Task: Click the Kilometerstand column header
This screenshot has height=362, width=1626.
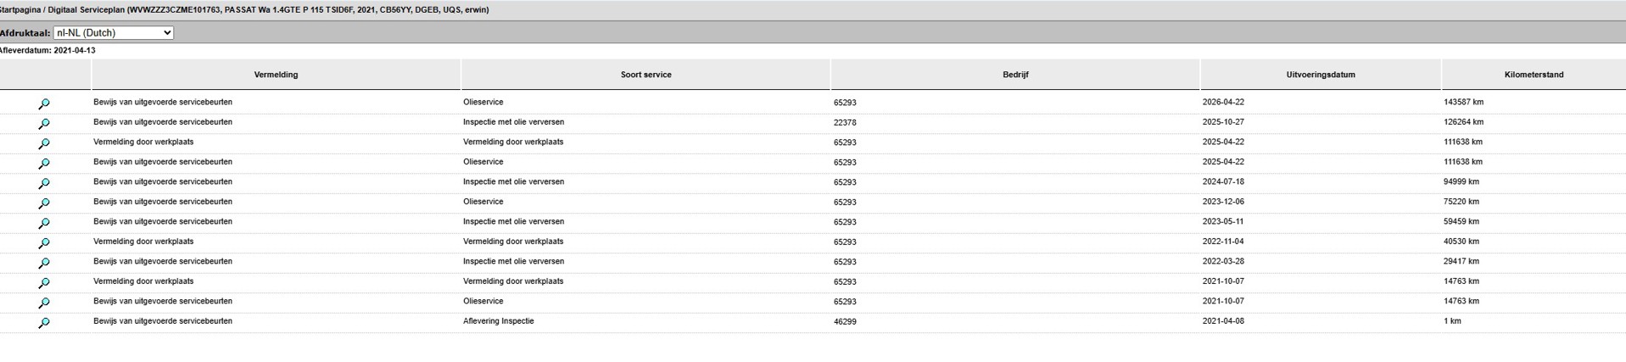Action: (1534, 75)
